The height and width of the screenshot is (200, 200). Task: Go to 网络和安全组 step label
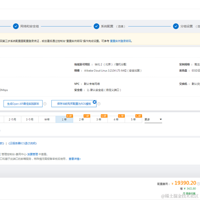[30, 26]
